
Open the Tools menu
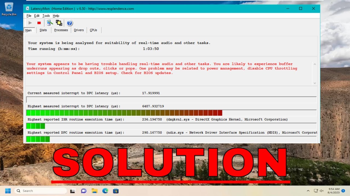[x=46, y=16]
